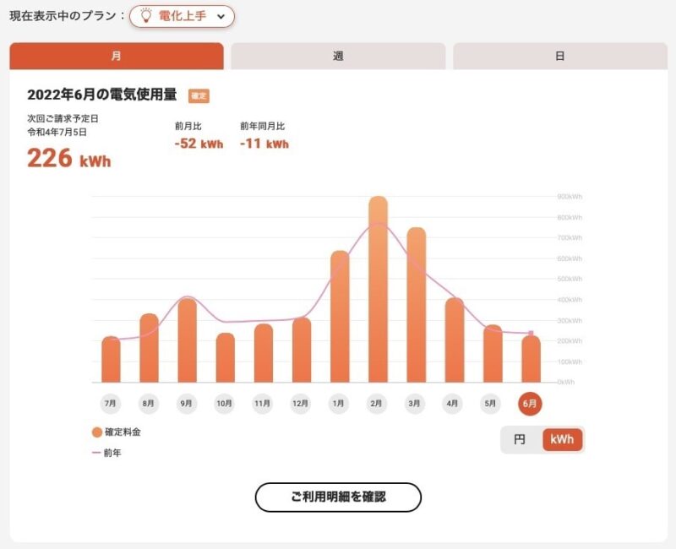Click the 7月 month circle under the chart
Screen dimensions: 676x549
(x=108, y=404)
